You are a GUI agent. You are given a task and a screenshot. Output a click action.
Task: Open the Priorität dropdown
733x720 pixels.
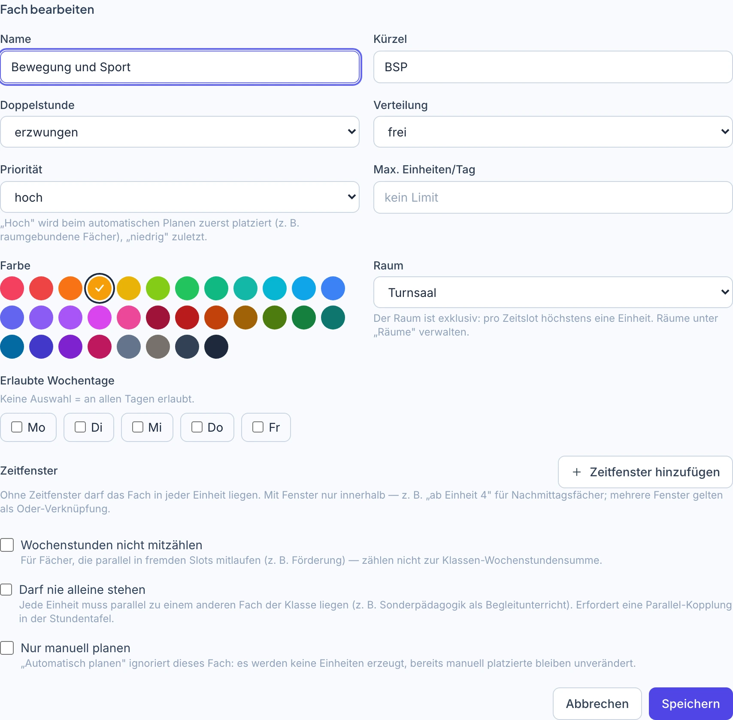180,197
